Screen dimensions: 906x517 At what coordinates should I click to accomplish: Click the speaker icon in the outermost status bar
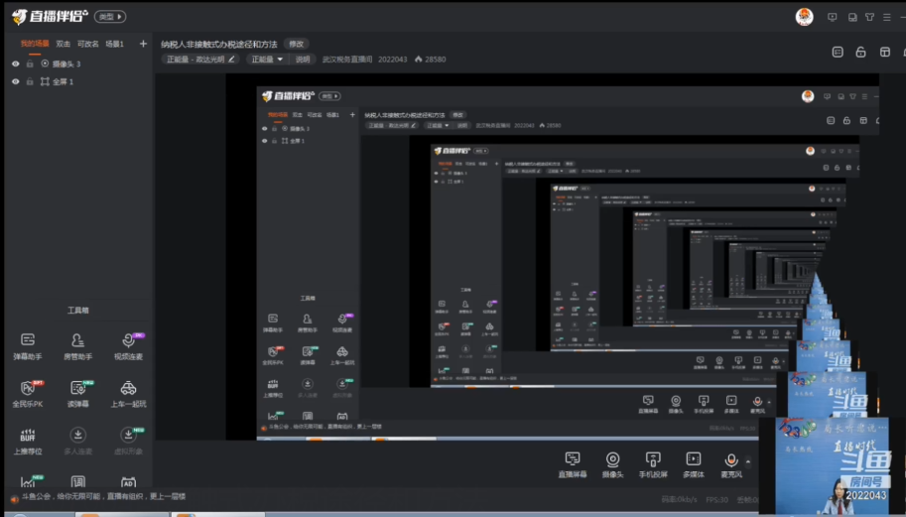pos(14,499)
